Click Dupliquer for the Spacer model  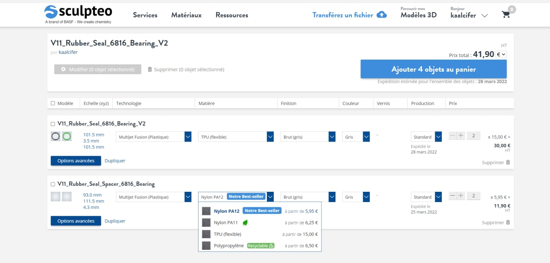115,221
